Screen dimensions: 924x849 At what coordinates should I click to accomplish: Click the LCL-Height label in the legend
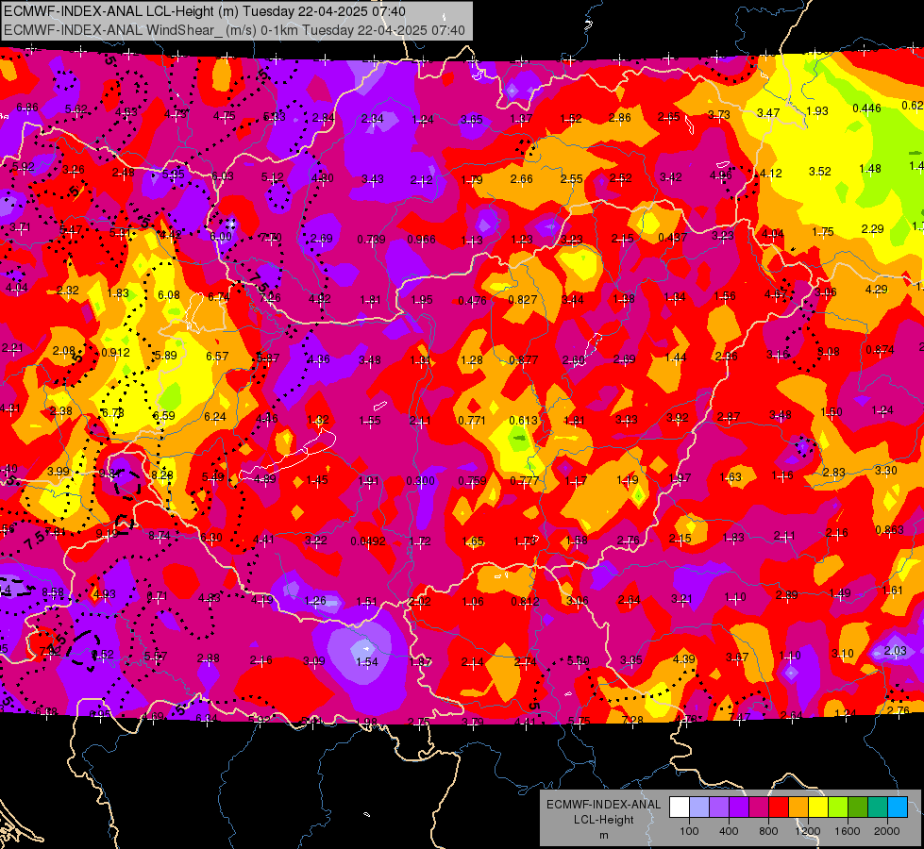pyautogui.click(x=603, y=820)
